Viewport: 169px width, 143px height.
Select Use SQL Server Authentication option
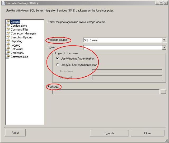click(58, 65)
